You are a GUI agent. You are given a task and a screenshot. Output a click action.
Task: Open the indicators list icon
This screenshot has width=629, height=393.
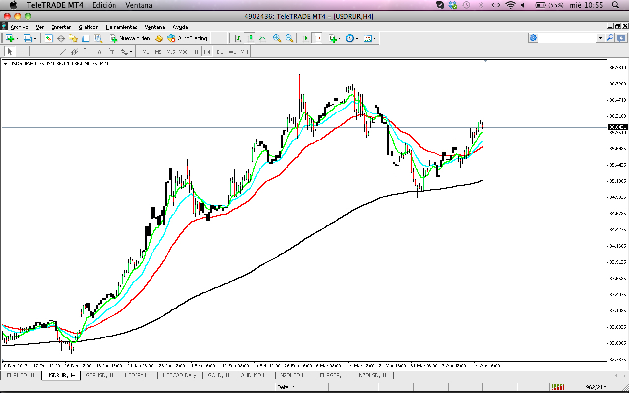333,38
